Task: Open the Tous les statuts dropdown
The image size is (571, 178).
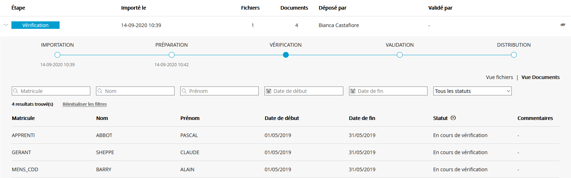Action: pos(472,91)
